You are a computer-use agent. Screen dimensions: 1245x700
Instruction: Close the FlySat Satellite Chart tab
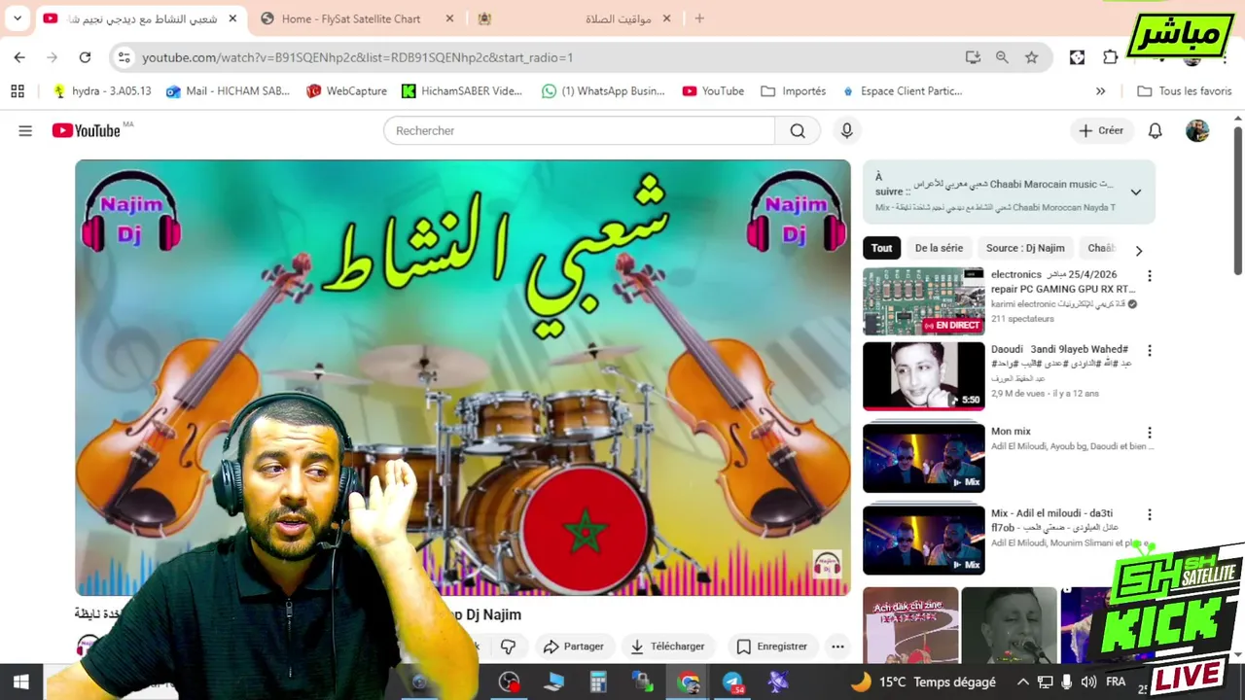point(448,18)
